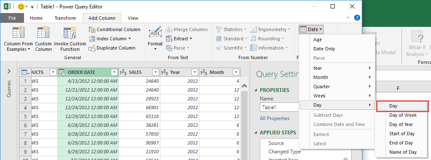The image size is (431, 160).
Task: Collapse the PROPERTIES section
Action: click(256, 90)
